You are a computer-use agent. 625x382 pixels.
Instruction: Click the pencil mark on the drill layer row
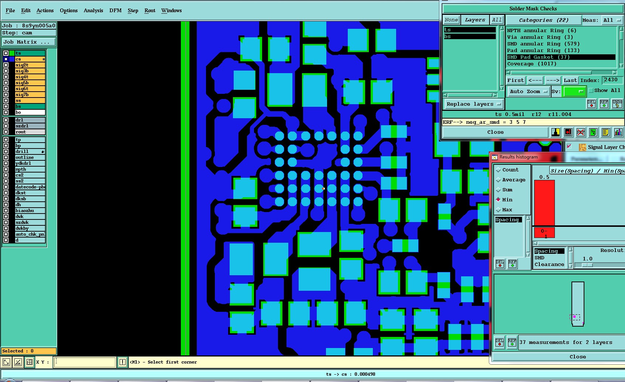tap(43, 151)
